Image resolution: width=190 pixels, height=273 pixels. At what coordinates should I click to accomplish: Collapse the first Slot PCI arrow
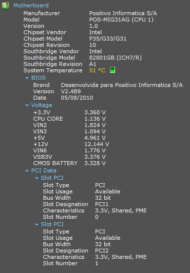(37, 178)
